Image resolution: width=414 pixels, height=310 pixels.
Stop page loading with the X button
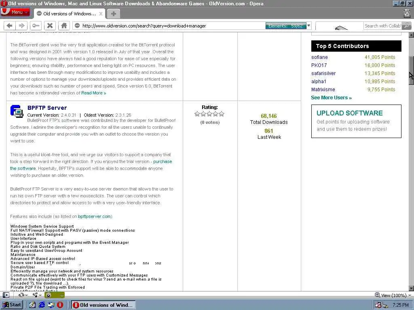click(x=50, y=25)
